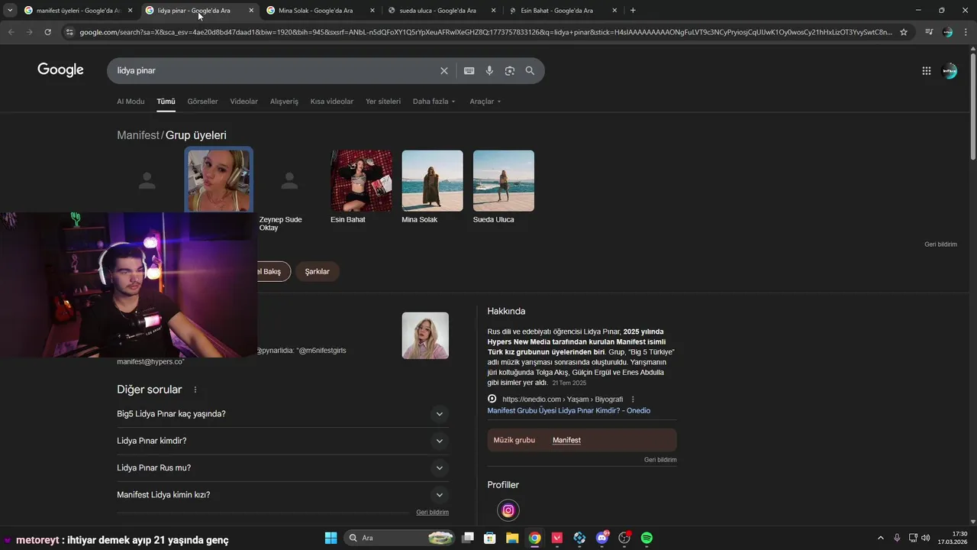Switch to Alışveriş results tab
This screenshot has height=550, width=977.
(284, 102)
